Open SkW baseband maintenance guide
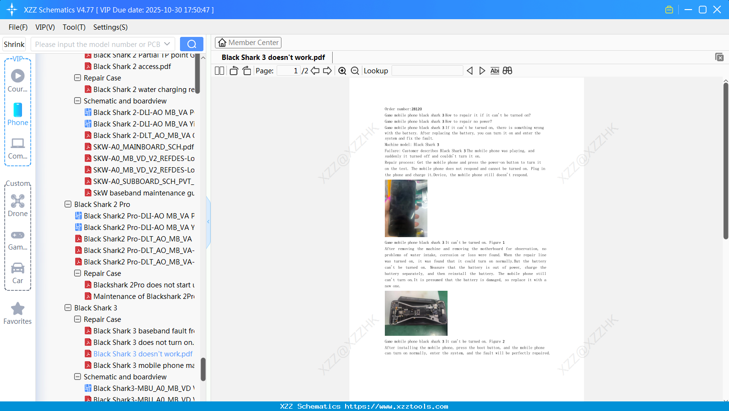The width and height of the screenshot is (729, 411). click(x=139, y=193)
